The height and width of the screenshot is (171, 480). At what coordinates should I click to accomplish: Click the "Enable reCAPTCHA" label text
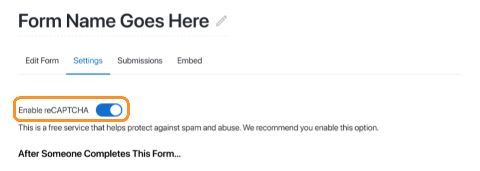tap(53, 110)
